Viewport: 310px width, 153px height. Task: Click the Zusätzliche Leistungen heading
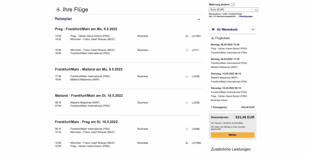231,149
